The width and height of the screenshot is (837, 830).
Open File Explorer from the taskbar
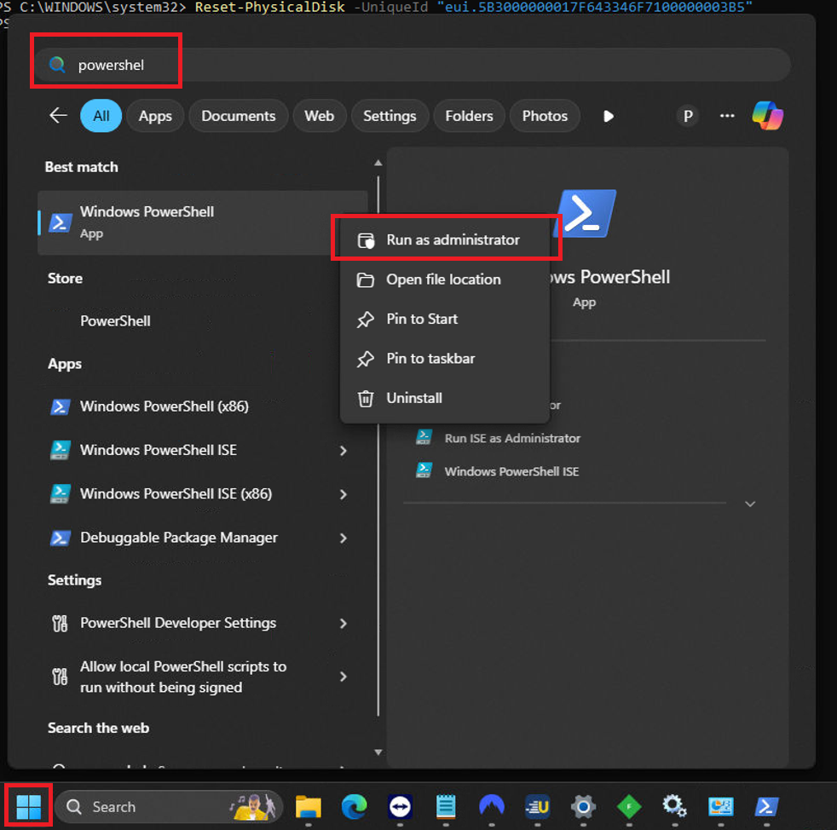coord(309,806)
